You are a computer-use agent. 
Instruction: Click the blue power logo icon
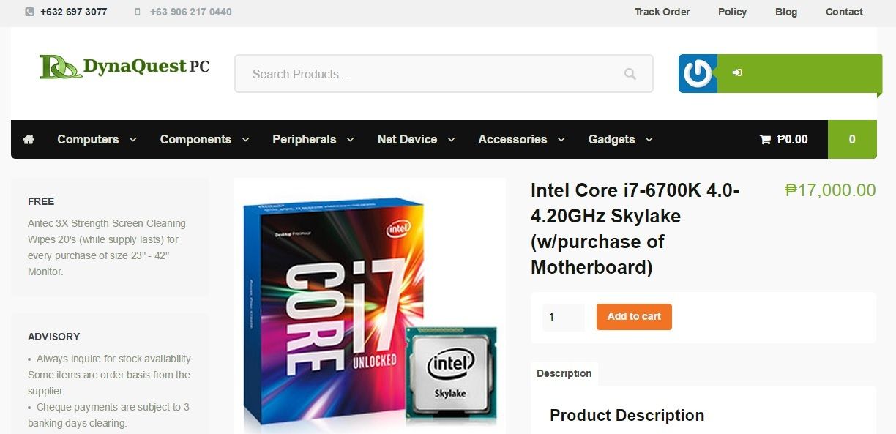(x=698, y=73)
